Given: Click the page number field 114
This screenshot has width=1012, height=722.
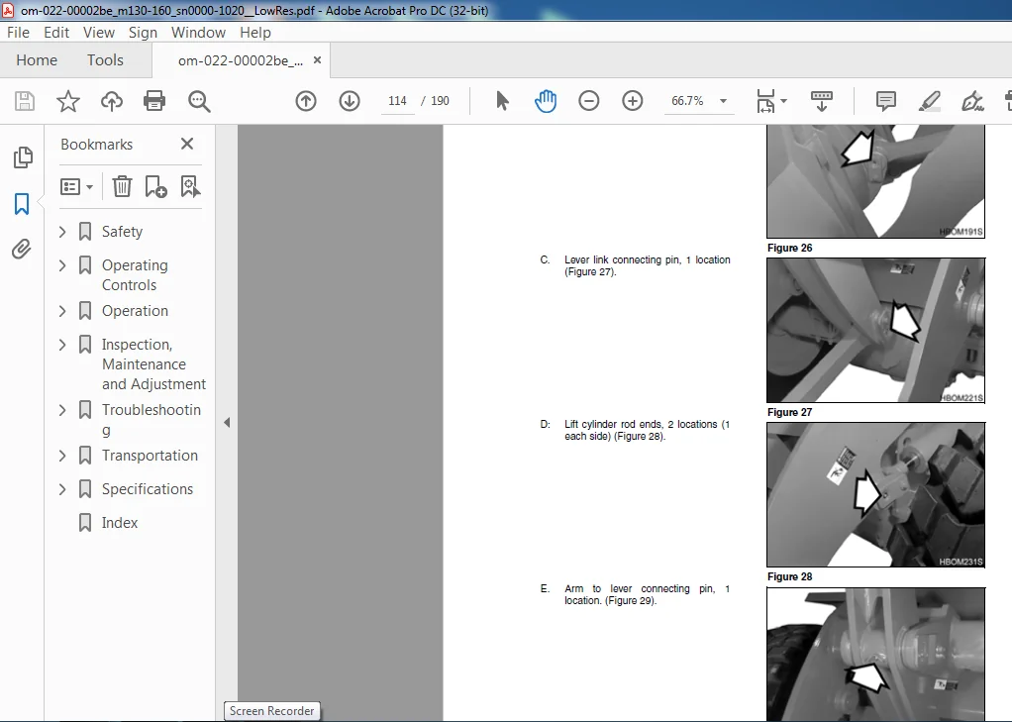Looking at the screenshot, I should point(397,101).
